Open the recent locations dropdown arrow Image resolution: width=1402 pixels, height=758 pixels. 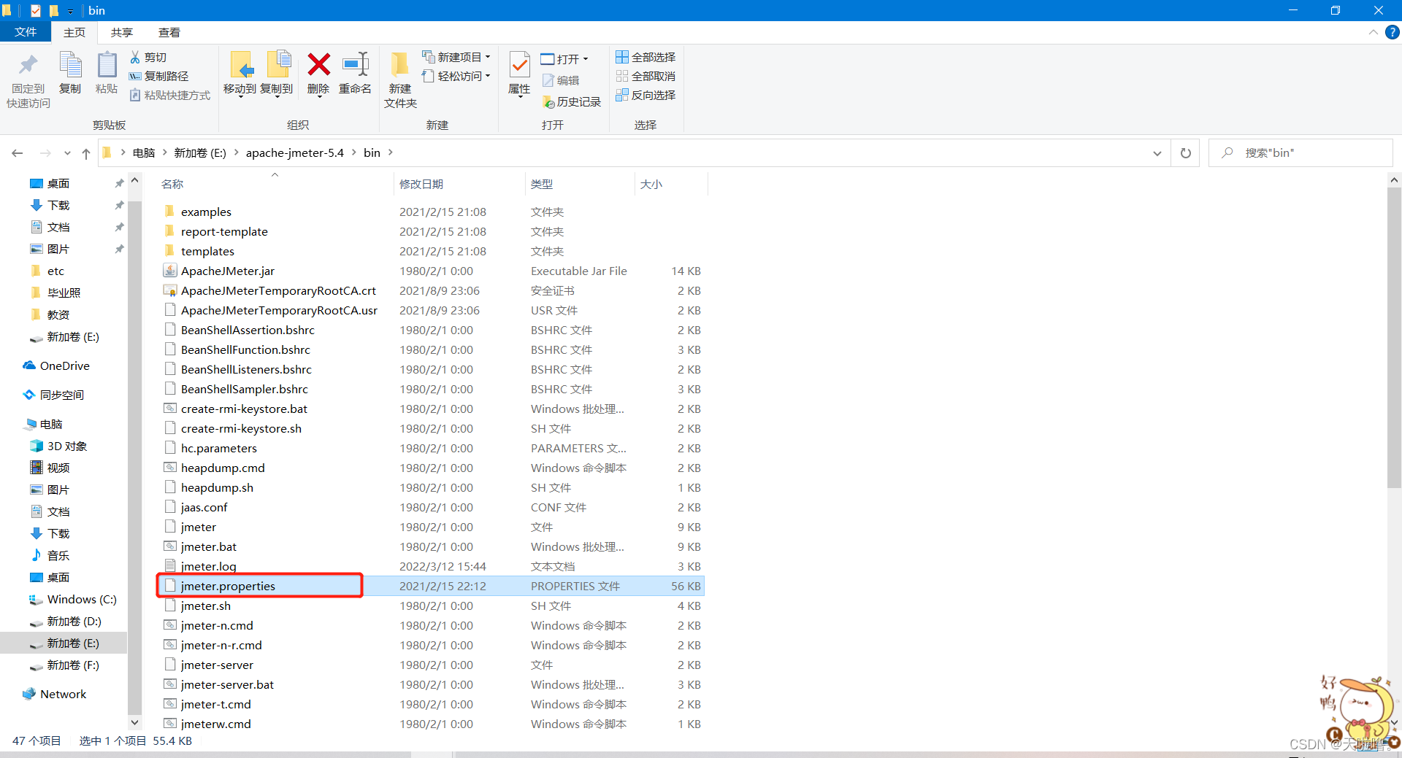point(67,153)
